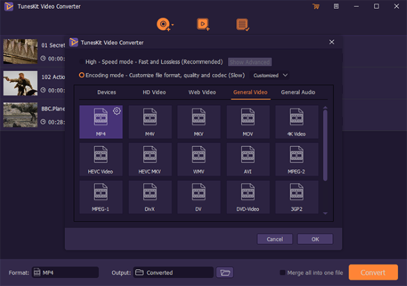Expand the Customized quality dropdown
The height and width of the screenshot is (286, 407).
click(x=270, y=75)
